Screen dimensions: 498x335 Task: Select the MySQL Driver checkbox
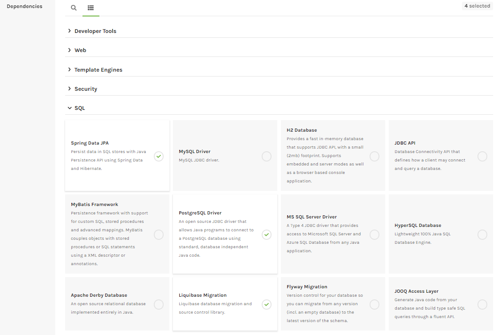pos(267,156)
